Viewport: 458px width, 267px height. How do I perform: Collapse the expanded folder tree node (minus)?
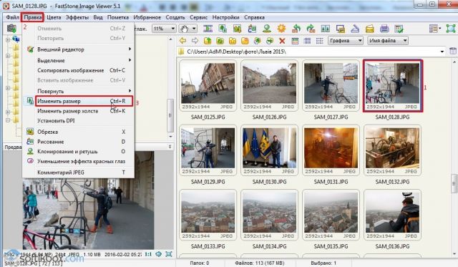tap(8, 120)
